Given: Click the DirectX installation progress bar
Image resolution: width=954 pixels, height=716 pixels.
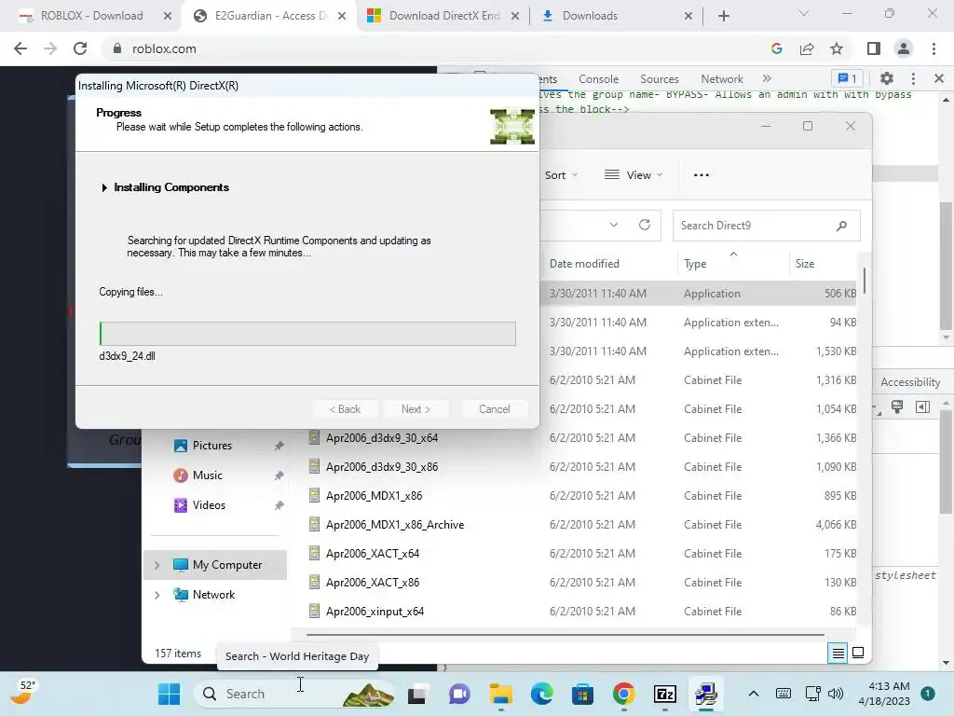Looking at the screenshot, I should (307, 334).
